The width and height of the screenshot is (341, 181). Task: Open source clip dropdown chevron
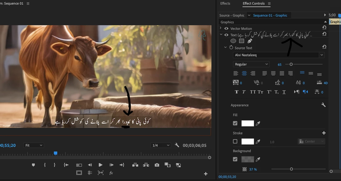[x=249, y=15]
